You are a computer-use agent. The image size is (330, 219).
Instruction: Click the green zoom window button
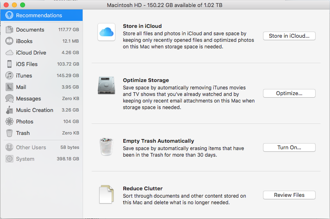pyautogui.click(x=23, y=5)
